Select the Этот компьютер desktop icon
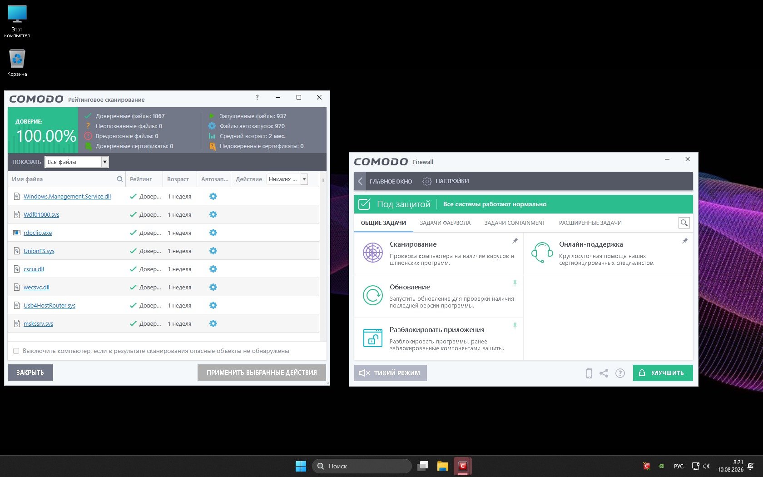 click(x=17, y=21)
